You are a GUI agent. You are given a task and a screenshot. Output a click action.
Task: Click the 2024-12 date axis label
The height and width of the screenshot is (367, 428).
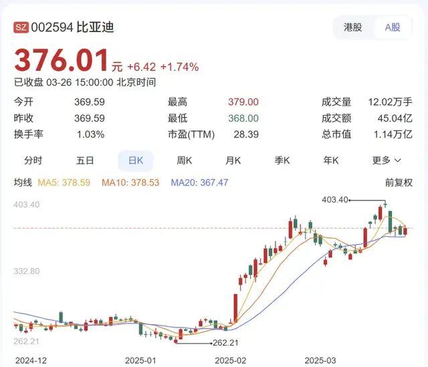(31, 361)
